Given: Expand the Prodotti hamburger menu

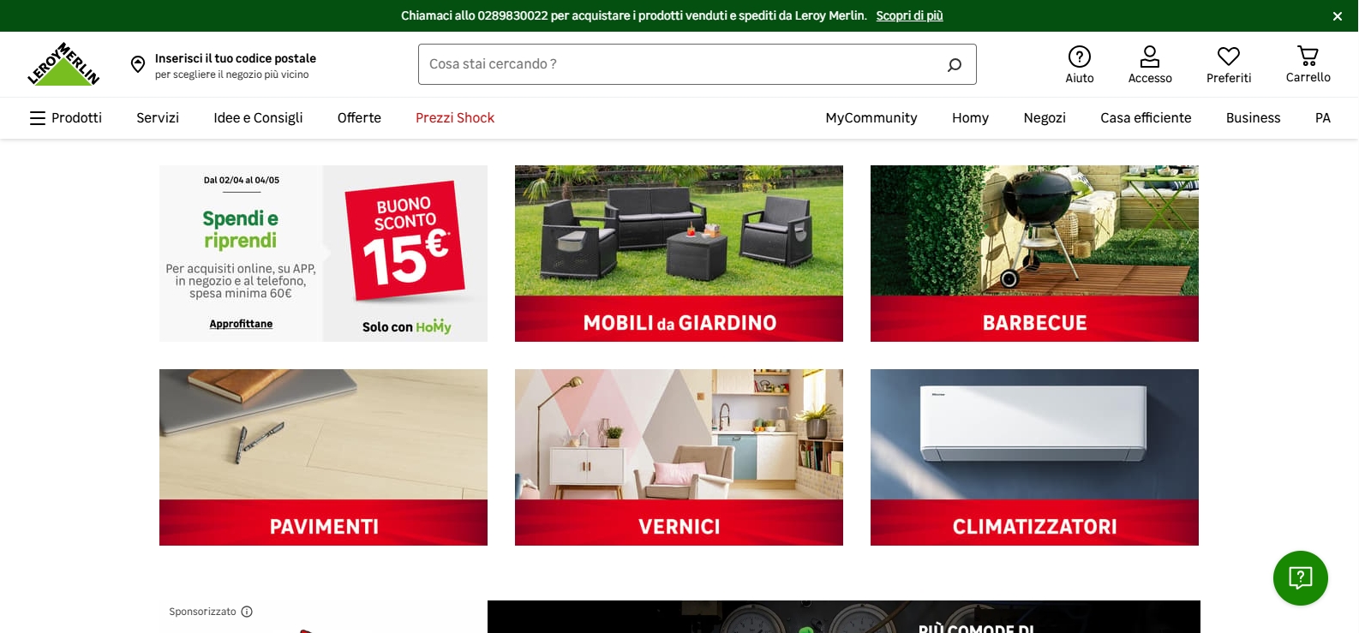Looking at the screenshot, I should [66, 118].
